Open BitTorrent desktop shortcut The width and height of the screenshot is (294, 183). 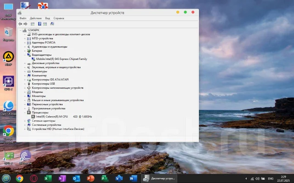click(x=26, y=157)
